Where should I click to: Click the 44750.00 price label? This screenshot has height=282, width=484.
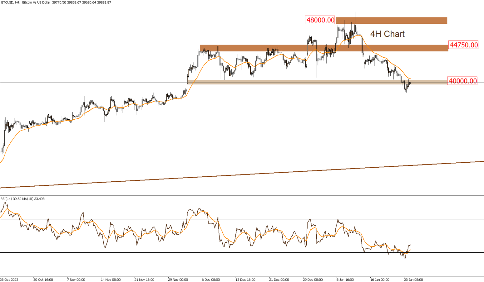click(463, 45)
